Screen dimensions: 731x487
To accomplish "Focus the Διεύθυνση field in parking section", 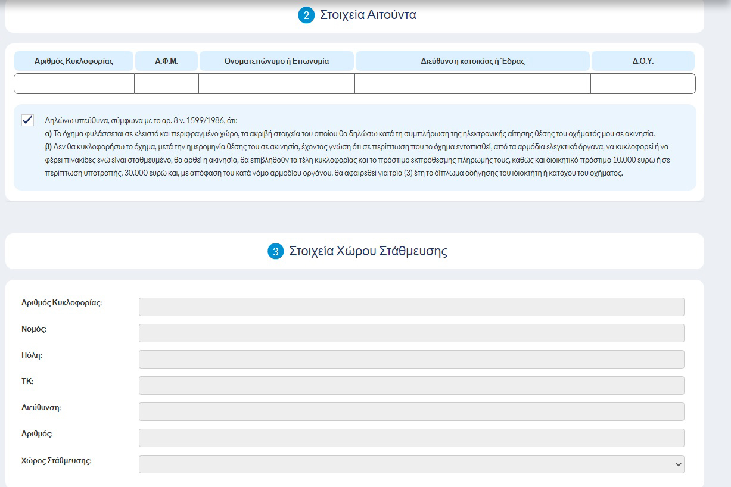I will (x=411, y=411).
